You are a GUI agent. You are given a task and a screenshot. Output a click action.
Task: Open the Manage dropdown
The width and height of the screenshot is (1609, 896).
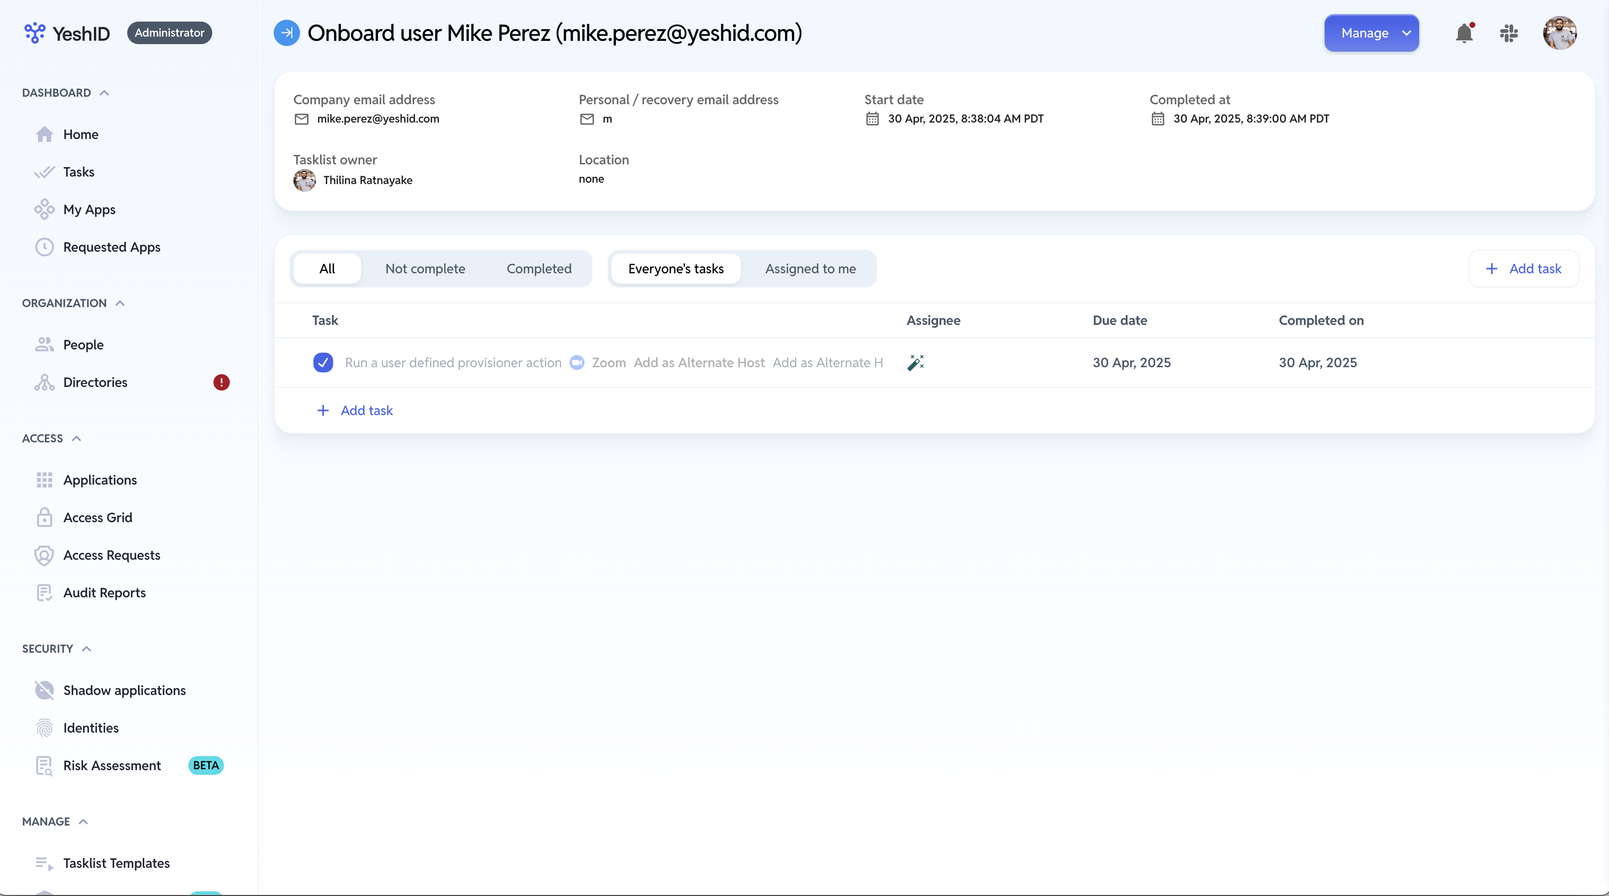(x=1371, y=33)
